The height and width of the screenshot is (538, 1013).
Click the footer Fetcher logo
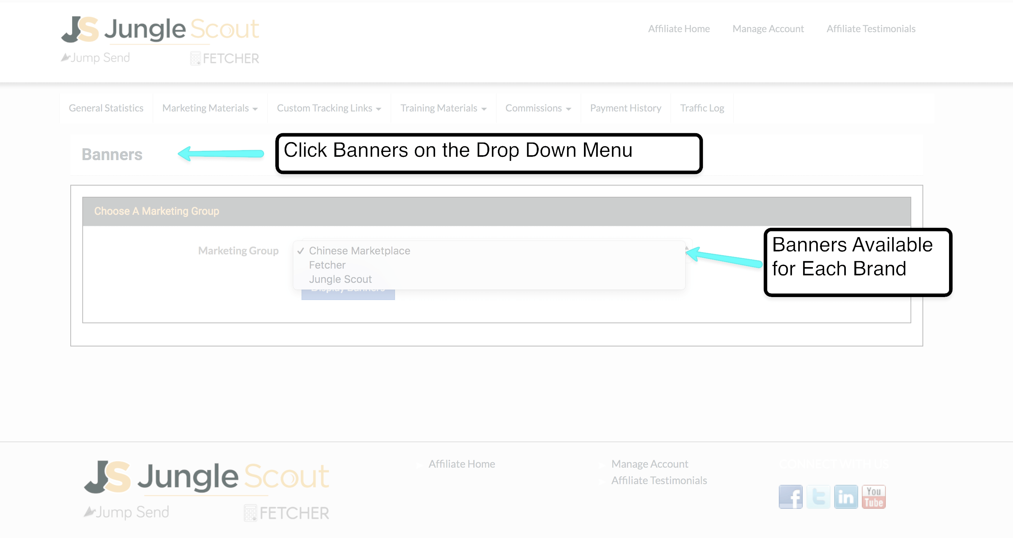point(286,513)
